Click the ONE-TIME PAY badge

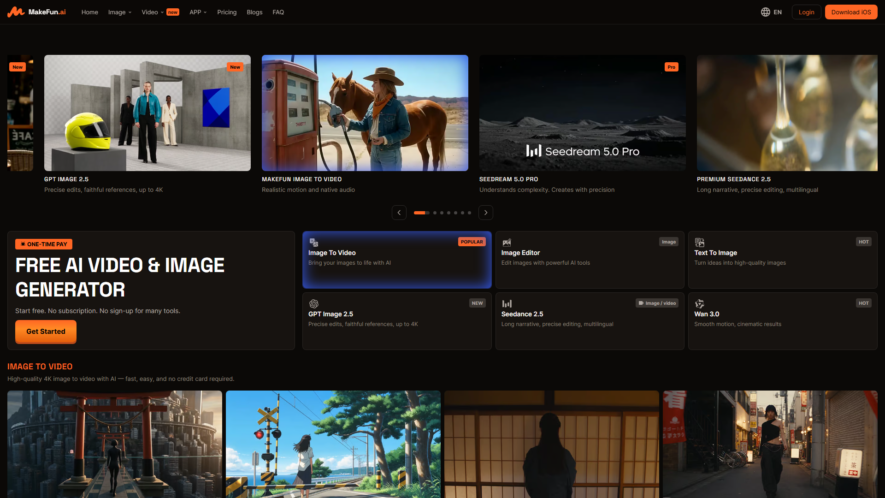tap(44, 244)
